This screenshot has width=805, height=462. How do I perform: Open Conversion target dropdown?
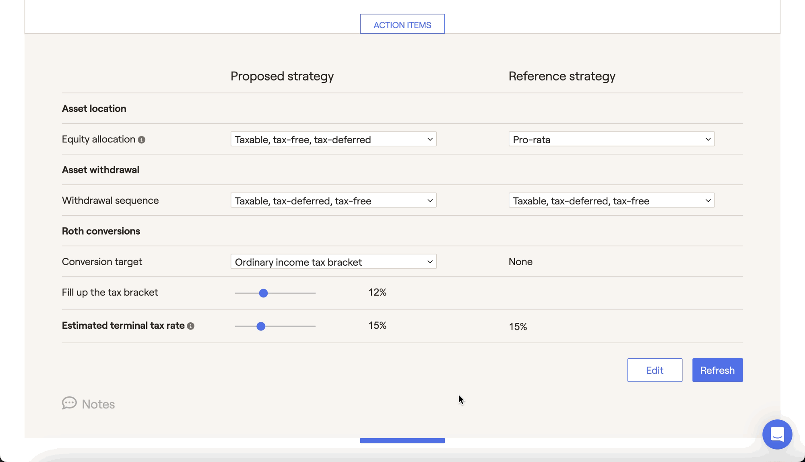pos(333,262)
